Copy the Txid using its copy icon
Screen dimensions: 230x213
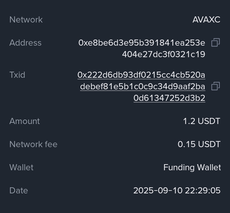pyautogui.click(x=216, y=86)
